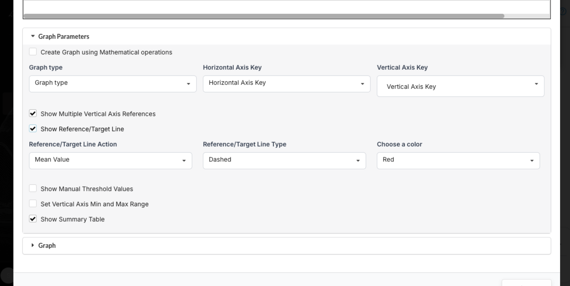Collapse the Graph Parameters section

(x=33, y=36)
